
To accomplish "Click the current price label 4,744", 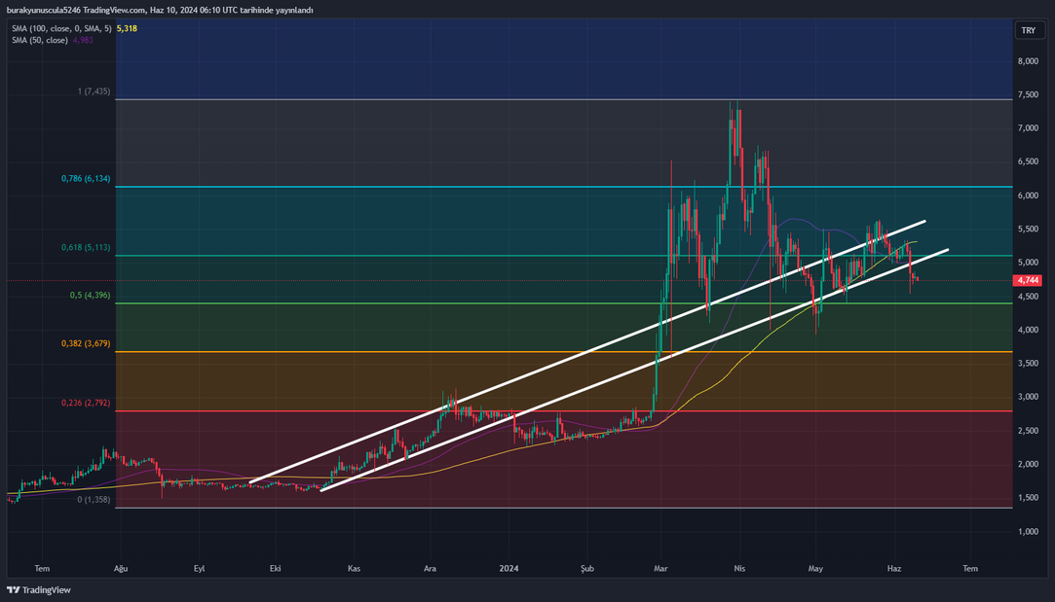I will point(1028,280).
